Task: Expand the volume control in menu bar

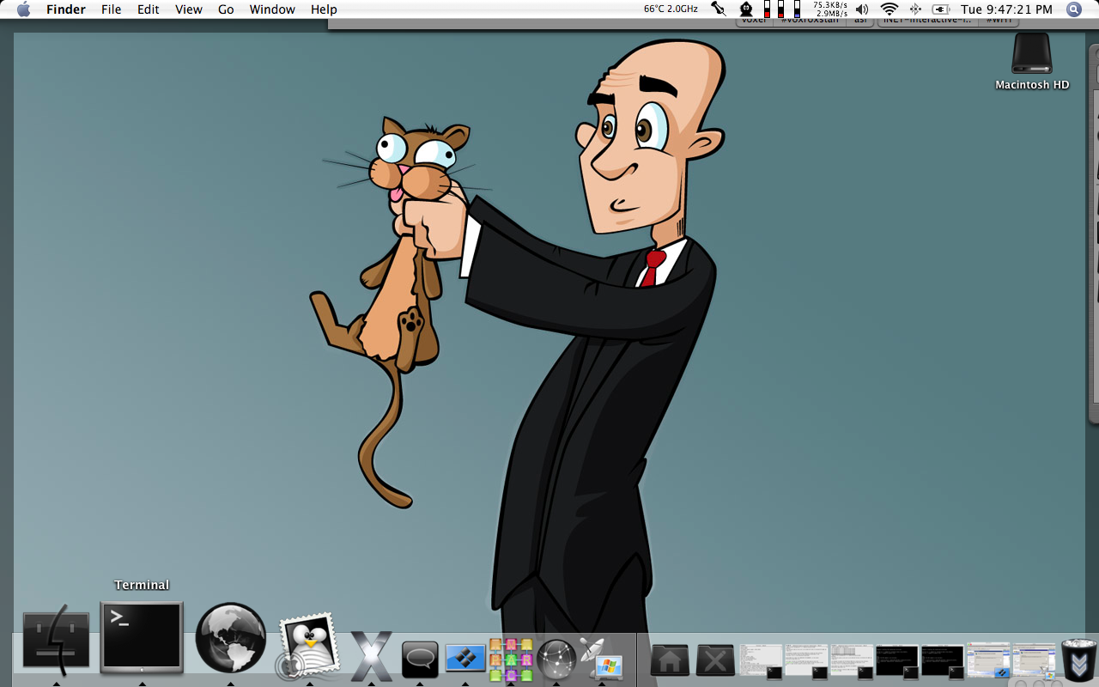Action: coord(862,9)
